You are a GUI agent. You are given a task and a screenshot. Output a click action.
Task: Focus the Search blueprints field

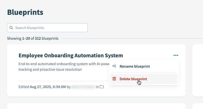(x=47, y=28)
